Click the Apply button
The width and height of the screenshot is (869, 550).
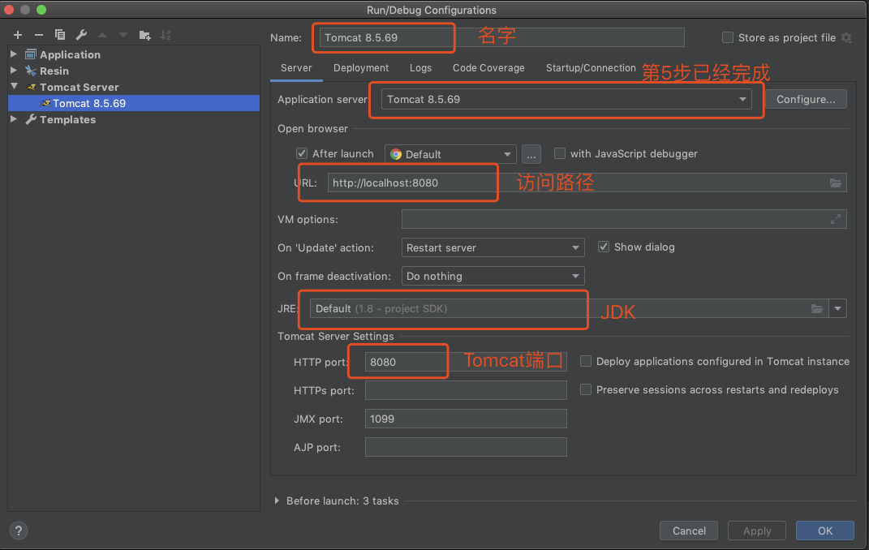coord(757,531)
